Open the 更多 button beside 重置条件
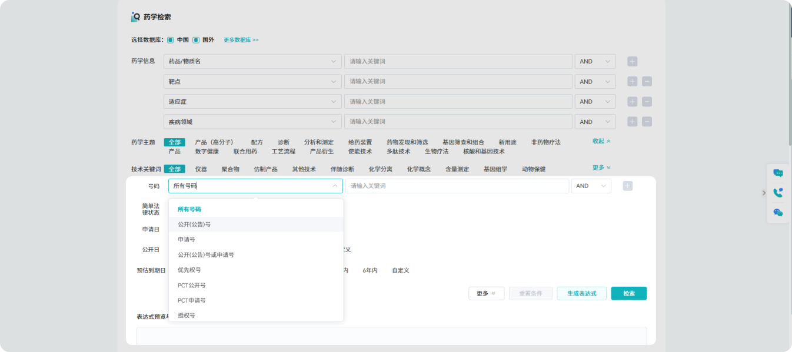Screen dimensions: 792x352 click(x=487, y=293)
